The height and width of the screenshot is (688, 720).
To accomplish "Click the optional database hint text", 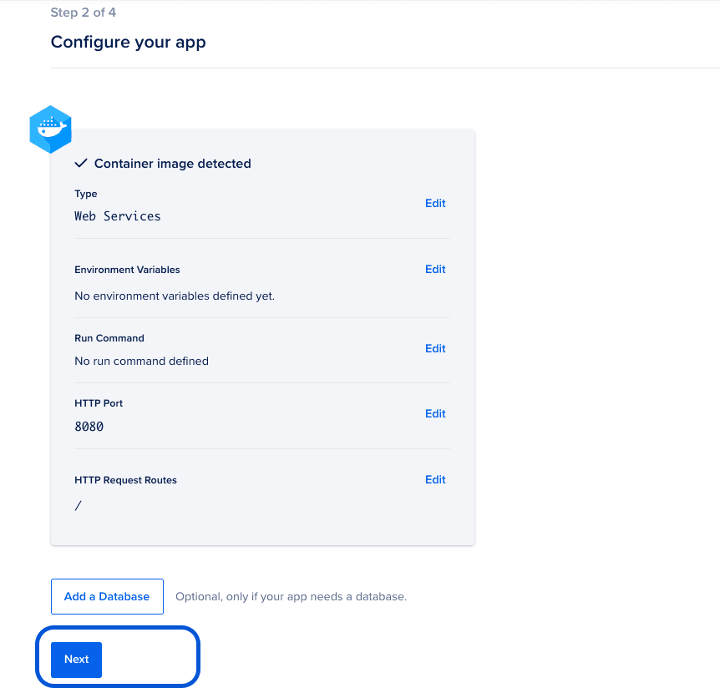I will tap(291, 596).
